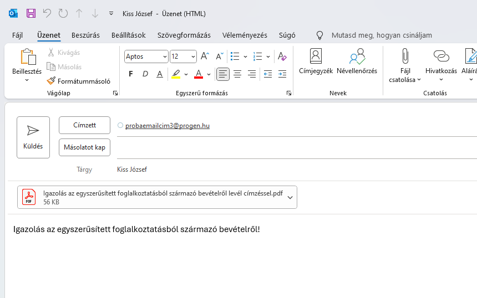Open the Címjegyzék address book
The width and height of the screenshot is (477, 298).
(x=316, y=62)
